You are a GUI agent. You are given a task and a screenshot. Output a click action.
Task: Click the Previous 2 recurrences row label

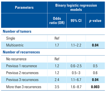(22, 73)
